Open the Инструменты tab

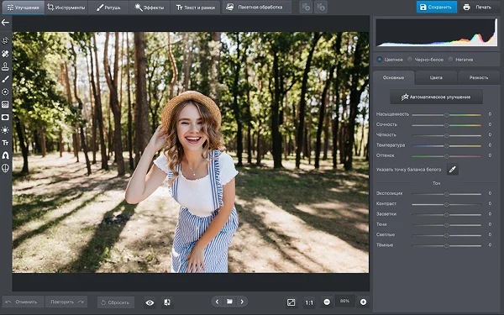tap(66, 8)
